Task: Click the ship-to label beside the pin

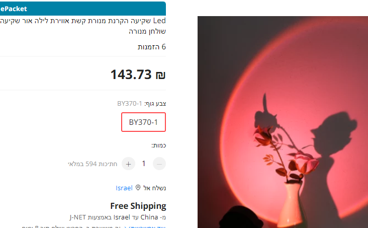Action: pyautogui.click(x=154, y=188)
